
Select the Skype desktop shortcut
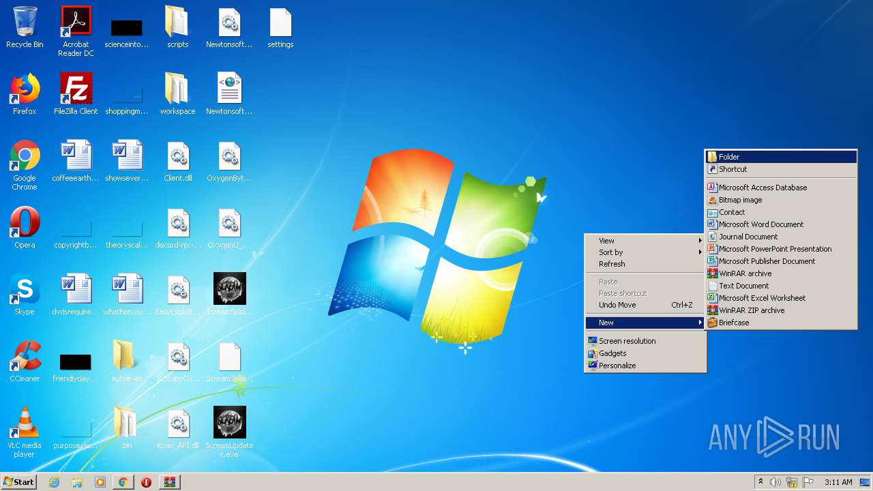(x=25, y=295)
